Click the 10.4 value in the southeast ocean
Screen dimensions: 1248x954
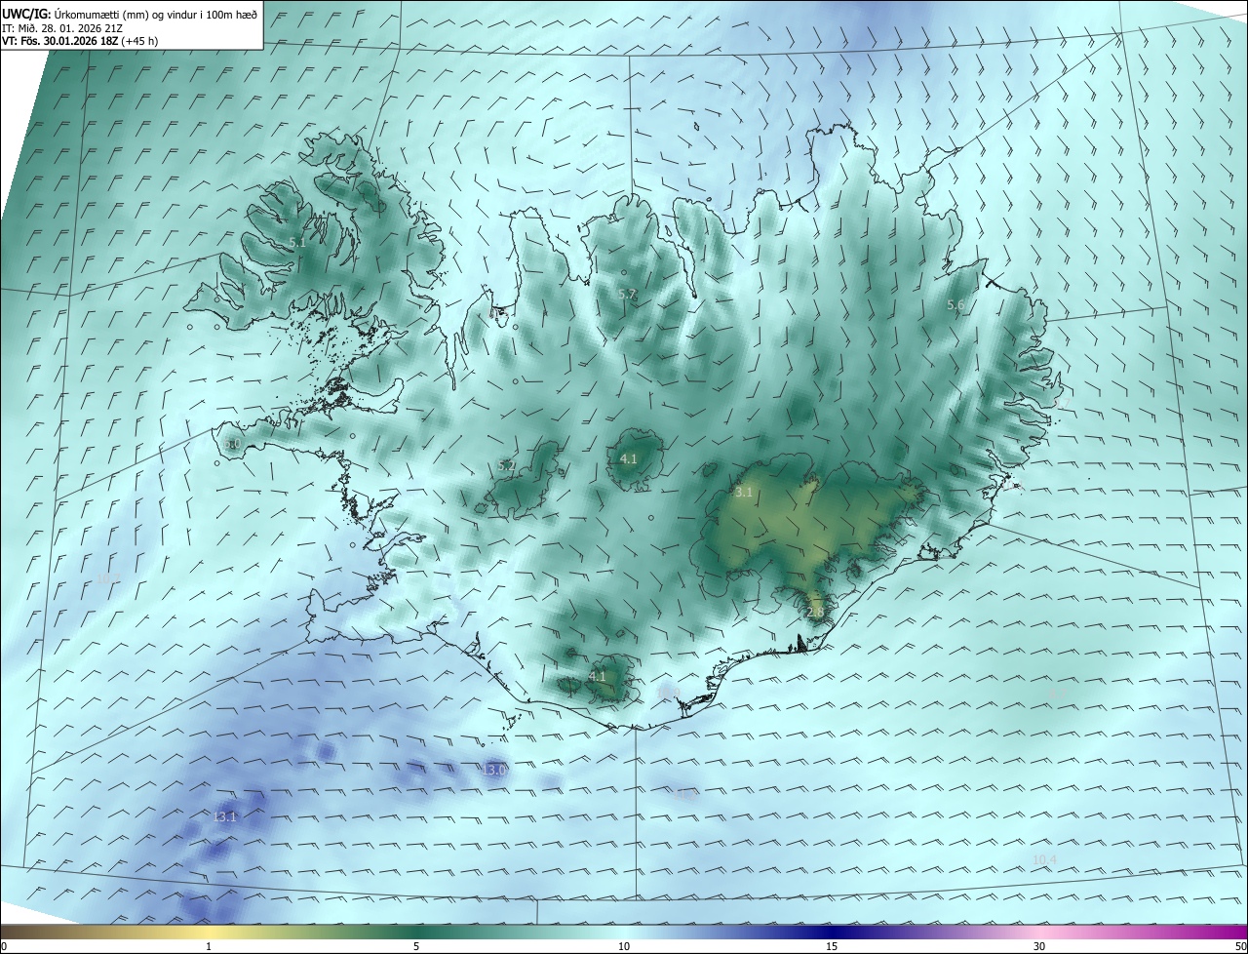(1044, 859)
